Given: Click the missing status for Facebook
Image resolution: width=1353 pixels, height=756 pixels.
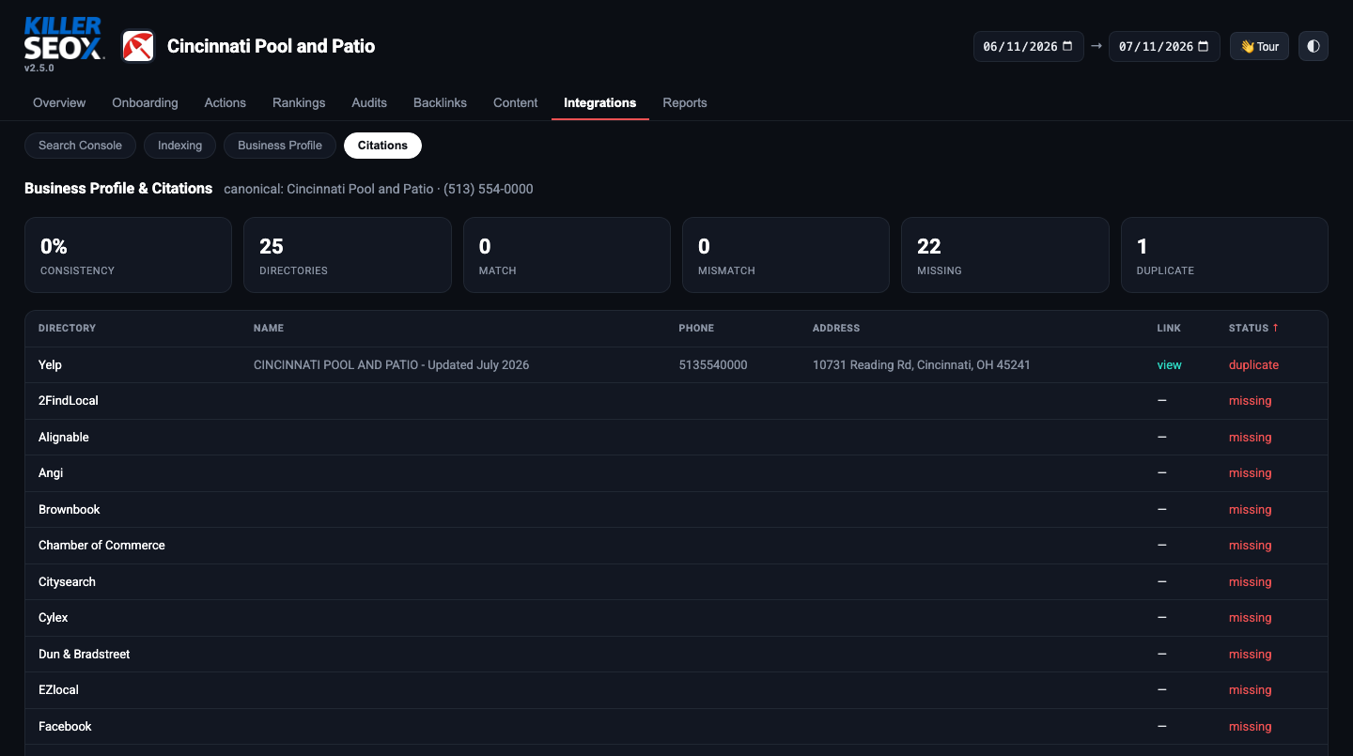Looking at the screenshot, I should click(1250, 726).
